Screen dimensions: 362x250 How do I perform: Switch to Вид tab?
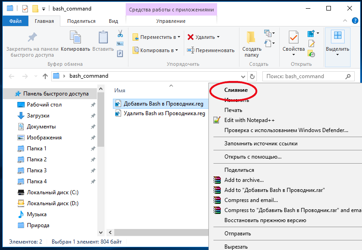(x=113, y=21)
